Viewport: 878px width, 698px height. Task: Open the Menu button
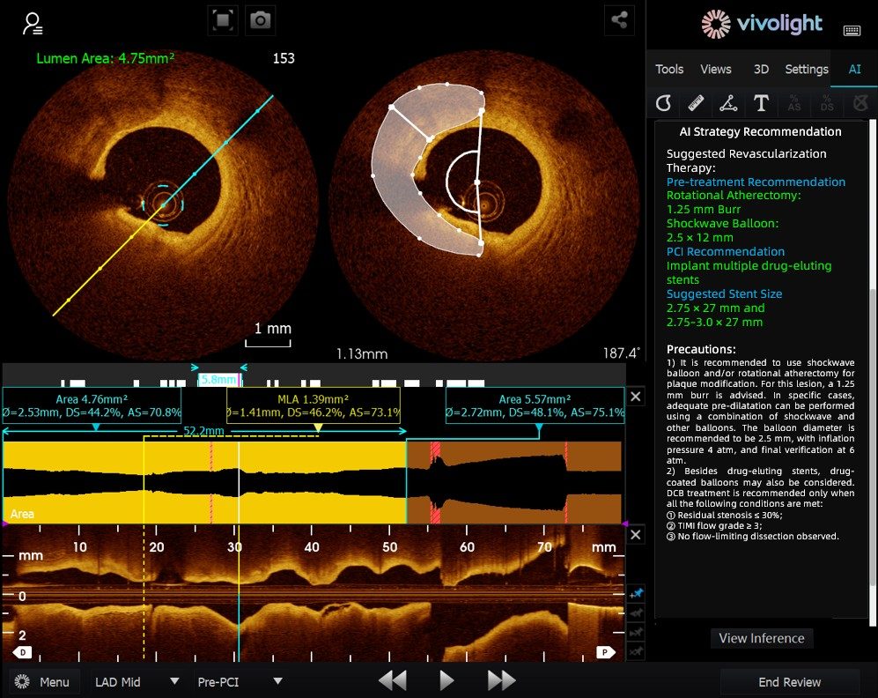44,681
